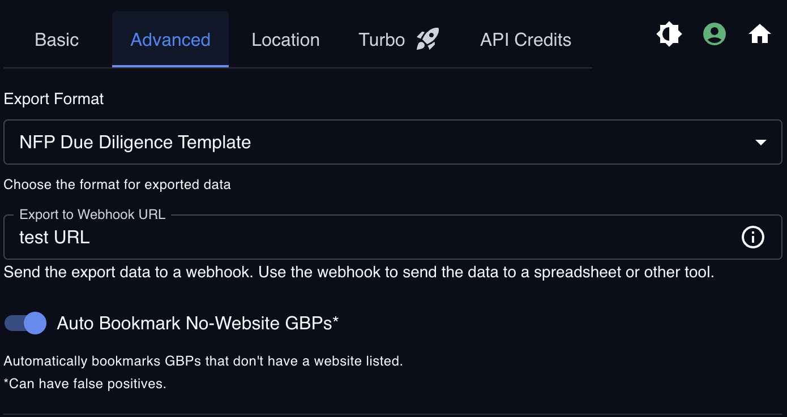Open the Export Format dropdown arrow
787x417 pixels.
coord(761,142)
